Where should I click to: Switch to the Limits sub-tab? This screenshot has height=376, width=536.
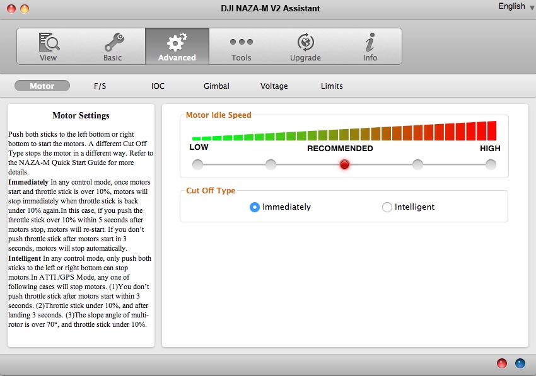click(332, 86)
